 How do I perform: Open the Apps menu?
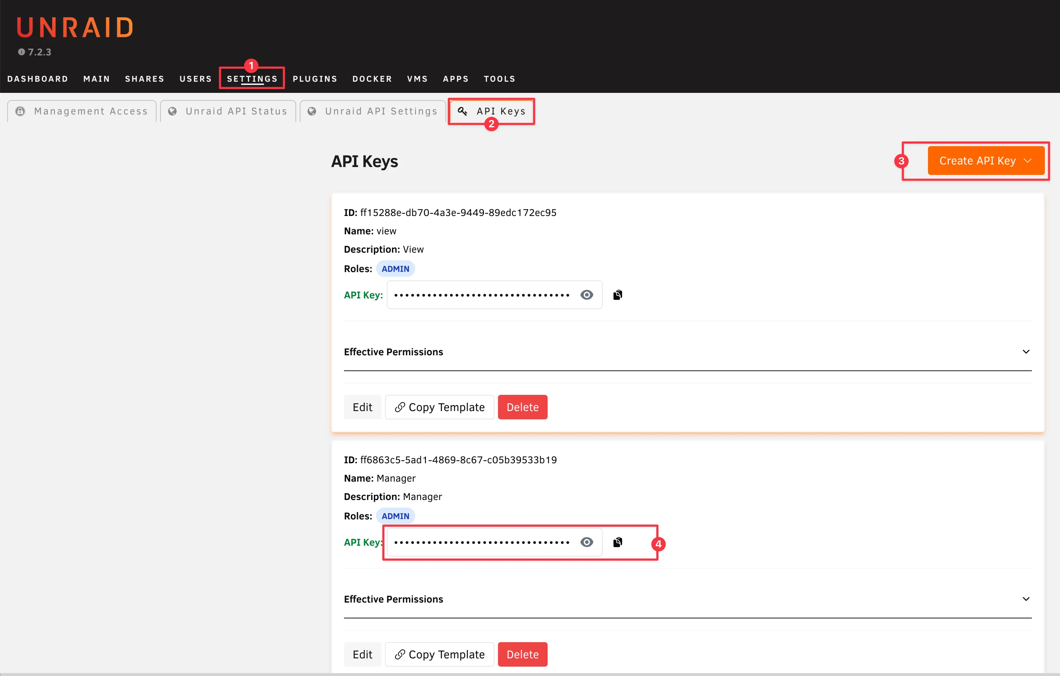[456, 79]
